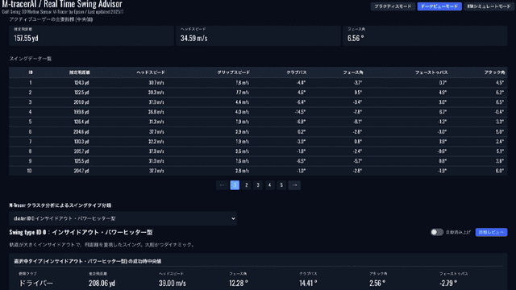
Task: Click the 124.3 yd cell in row 1
Action: [81, 82]
